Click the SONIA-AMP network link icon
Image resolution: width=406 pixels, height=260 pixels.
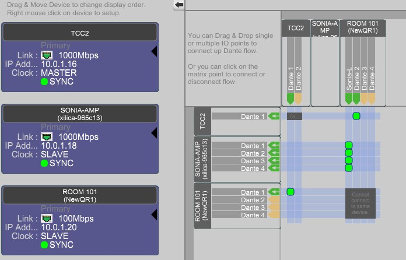47,137
